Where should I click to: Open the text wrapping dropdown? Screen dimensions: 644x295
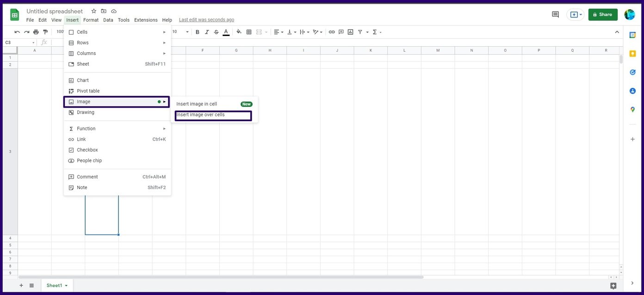(x=304, y=32)
